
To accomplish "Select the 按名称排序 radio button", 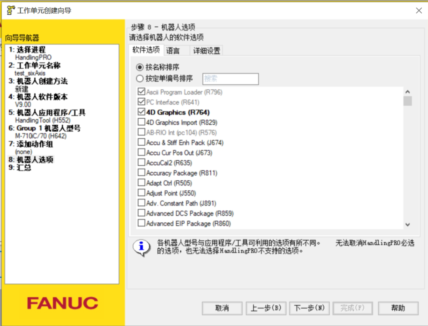I will [139, 67].
